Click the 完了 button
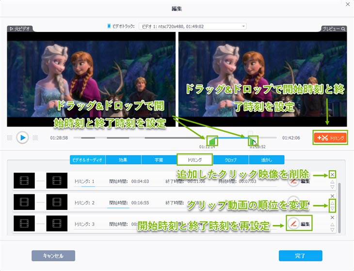 pos(301,255)
